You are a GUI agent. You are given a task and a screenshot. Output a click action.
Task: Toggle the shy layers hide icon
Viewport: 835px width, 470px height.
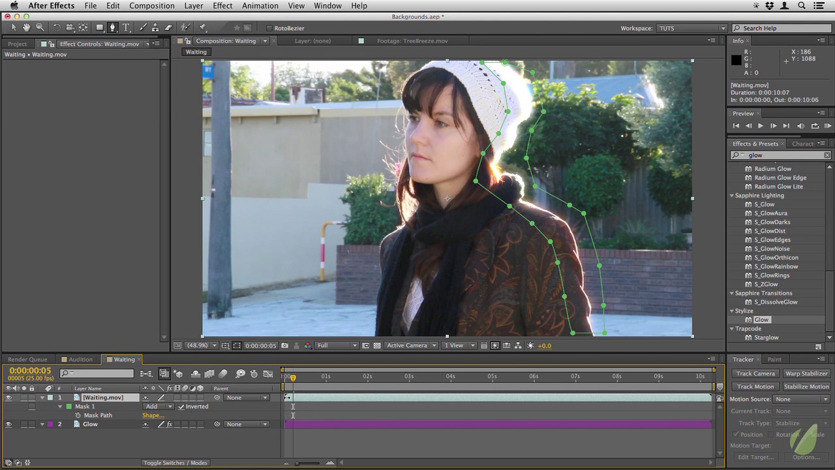[196, 373]
